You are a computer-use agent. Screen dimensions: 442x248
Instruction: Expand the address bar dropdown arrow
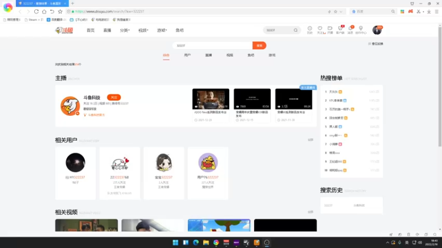click(x=341, y=12)
